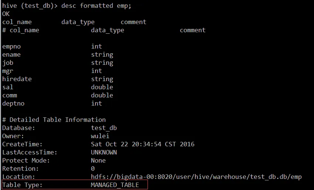Screen dimensions: 314x190
Task: Click the OK status line
Action: 6,14
